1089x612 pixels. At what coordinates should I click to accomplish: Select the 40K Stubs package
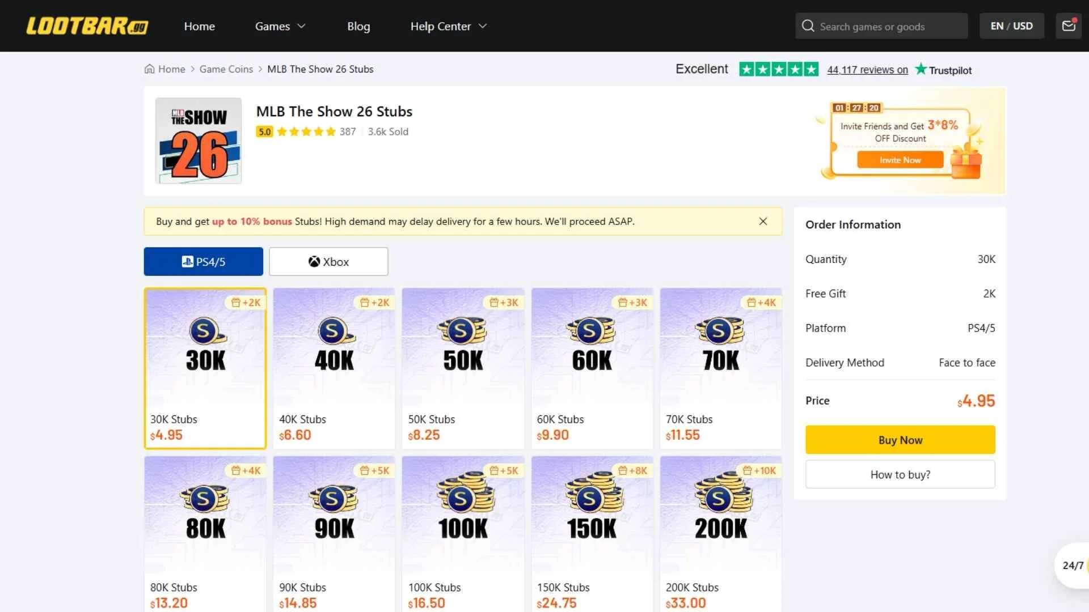pos(334,368)
